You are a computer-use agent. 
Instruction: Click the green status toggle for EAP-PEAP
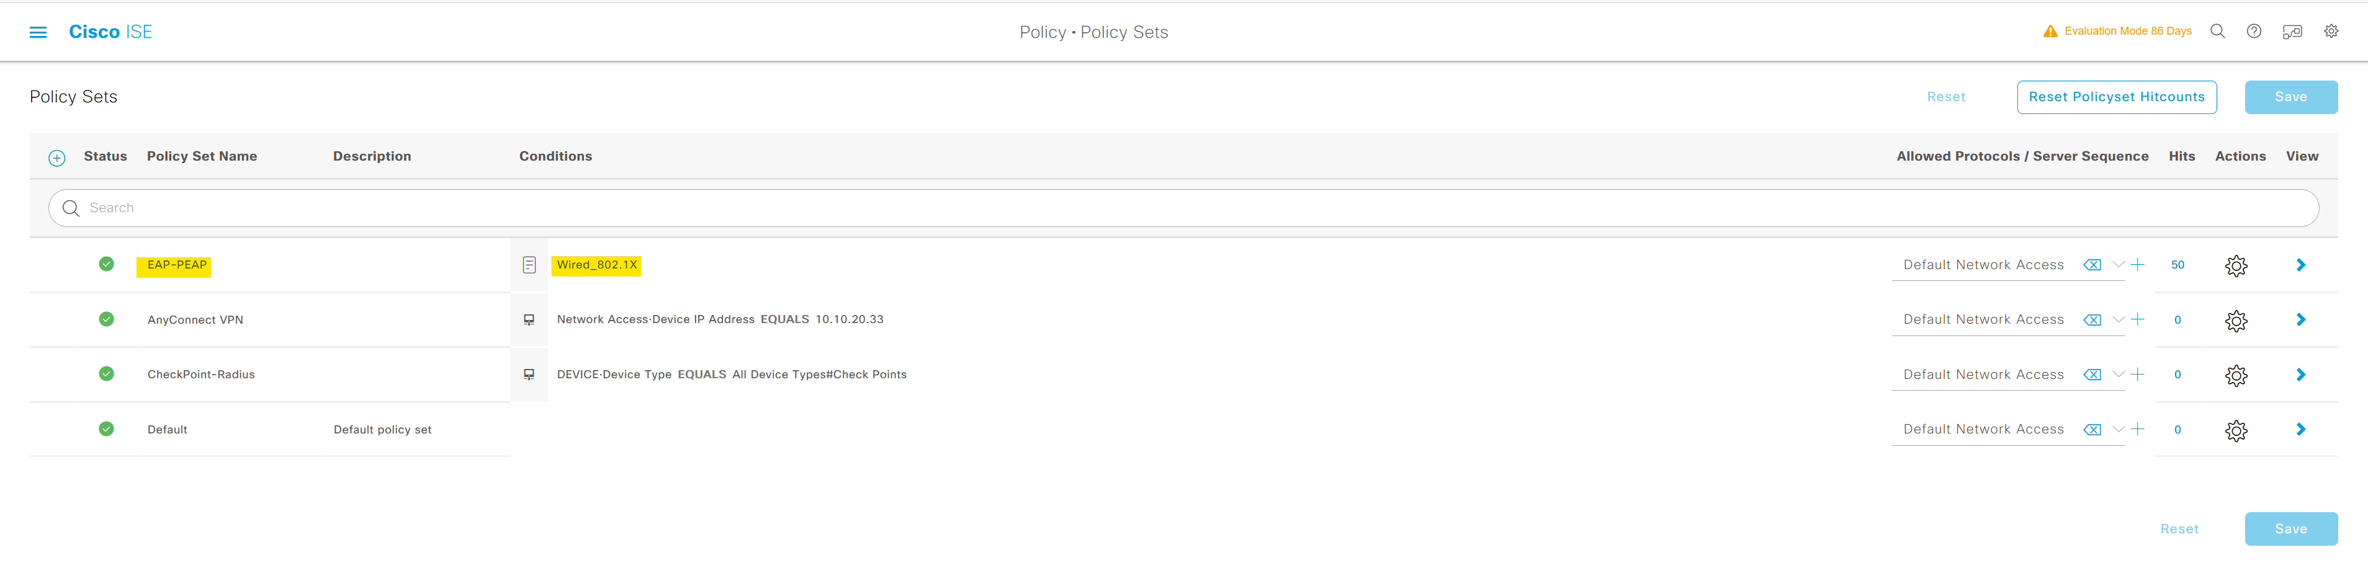point(105,264)
